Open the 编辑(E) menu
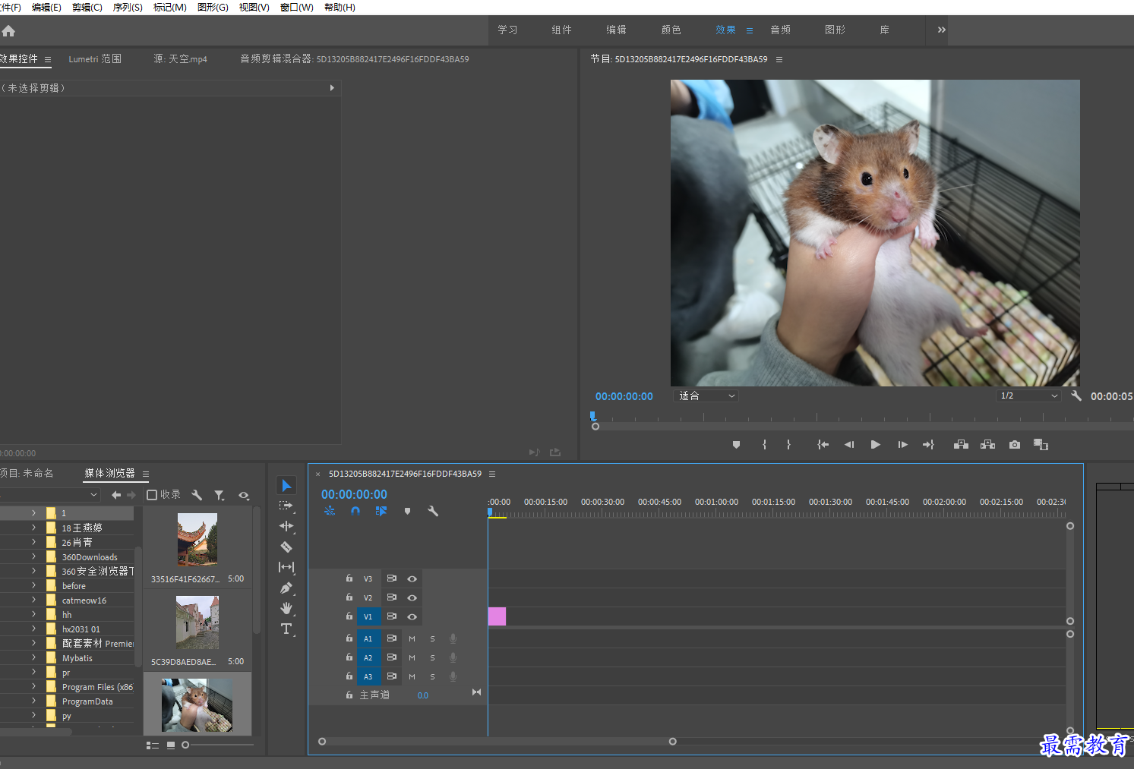 [x=46, y=7]
